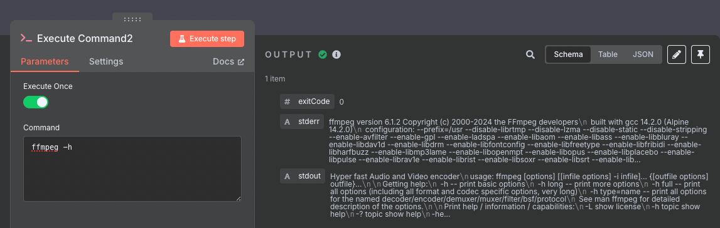
Task: Click the stderr field pill
Action: pyautogui.click(x=303, y=122)
